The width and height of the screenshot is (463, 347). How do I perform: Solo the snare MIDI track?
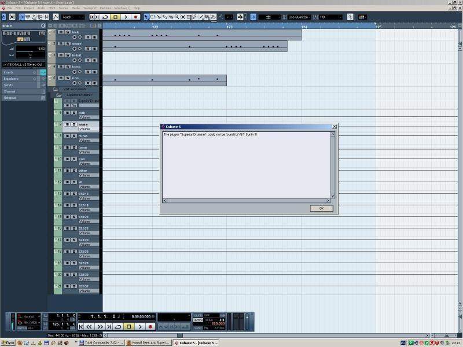point(68,44)
